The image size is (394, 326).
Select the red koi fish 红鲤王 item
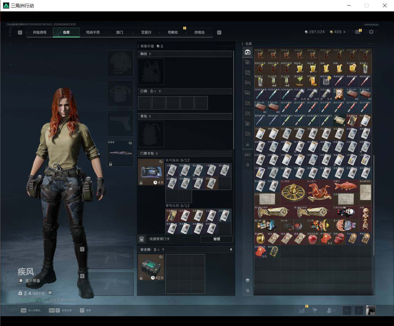point(345,186)
